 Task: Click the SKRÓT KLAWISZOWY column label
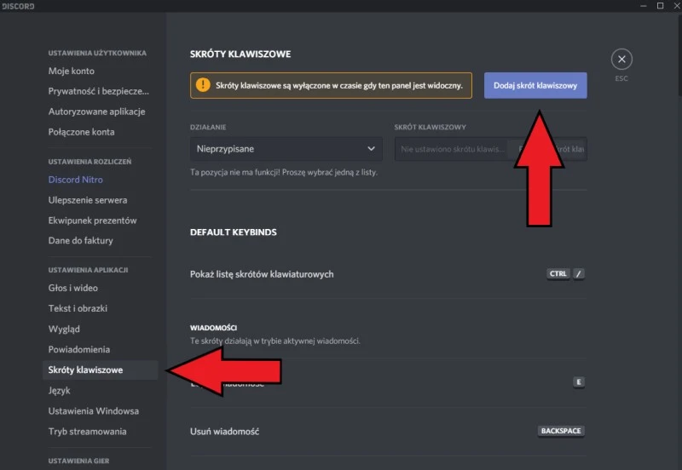(431, 127)
